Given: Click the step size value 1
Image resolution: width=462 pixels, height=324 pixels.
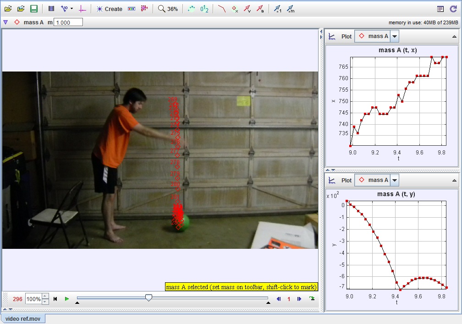Looking at the screenshot, I should (289, 299).
